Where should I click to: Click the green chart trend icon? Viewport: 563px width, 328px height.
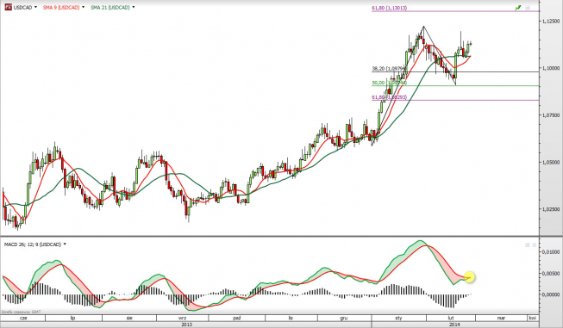(518, 8)
